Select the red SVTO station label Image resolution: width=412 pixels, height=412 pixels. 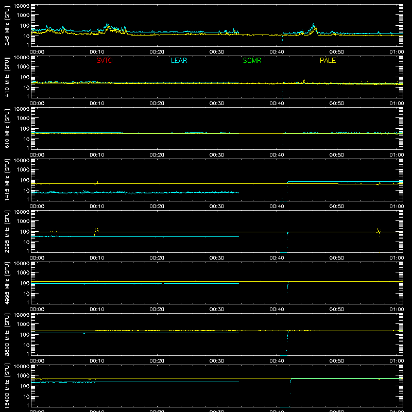[x=105, y=60]
